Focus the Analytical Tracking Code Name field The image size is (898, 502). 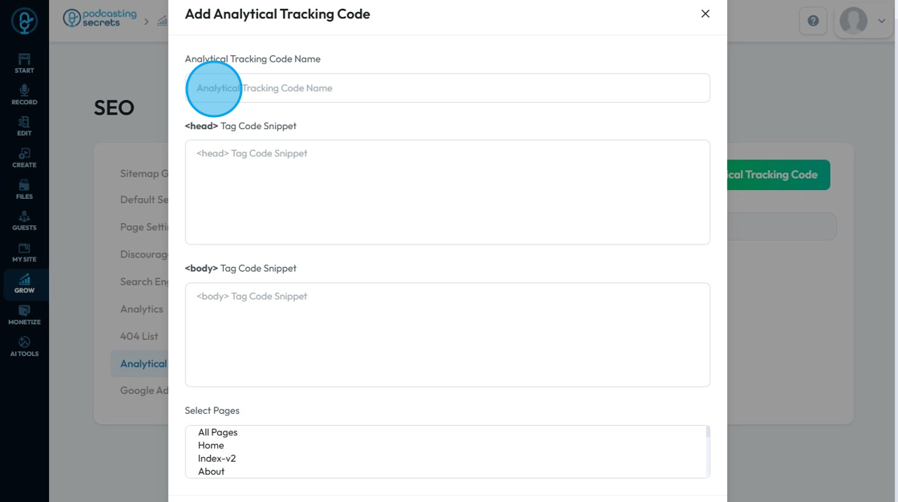(447, 88)
